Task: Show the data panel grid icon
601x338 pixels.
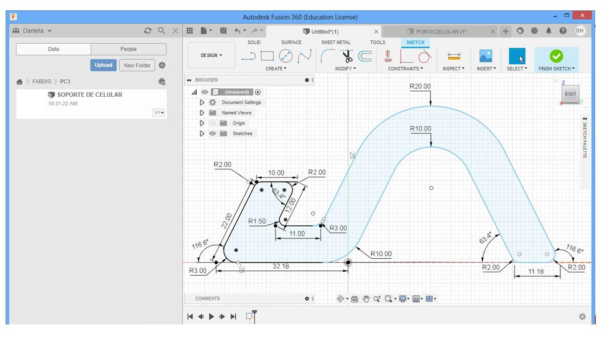Action: coord(190,31)
